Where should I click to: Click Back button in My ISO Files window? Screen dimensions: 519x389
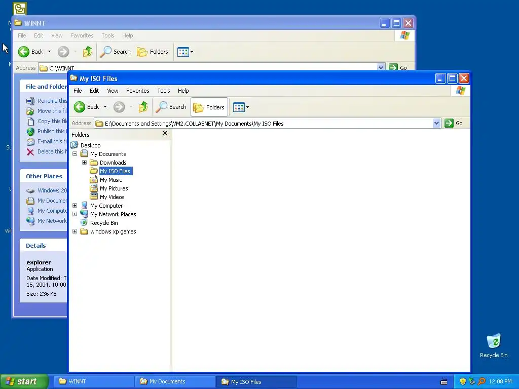point(86,107)
